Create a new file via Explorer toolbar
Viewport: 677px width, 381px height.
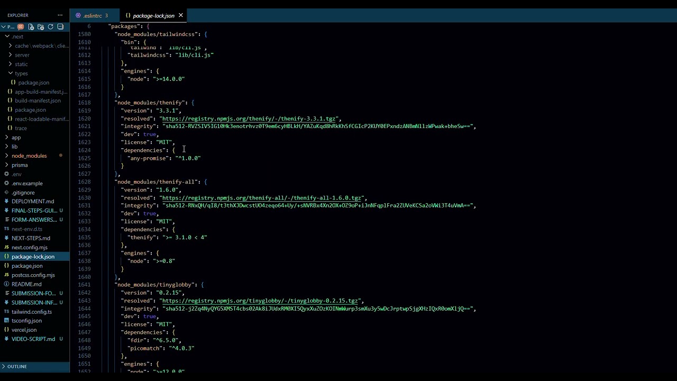[31, 26]
